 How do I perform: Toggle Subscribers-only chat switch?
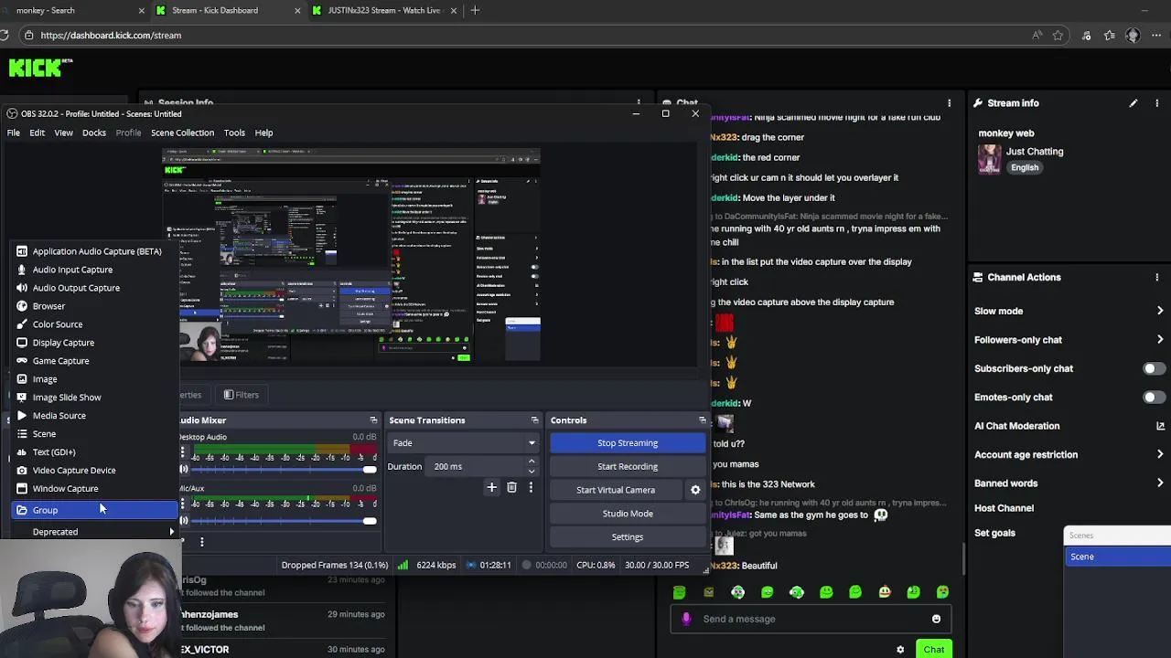click(1154, 368)
